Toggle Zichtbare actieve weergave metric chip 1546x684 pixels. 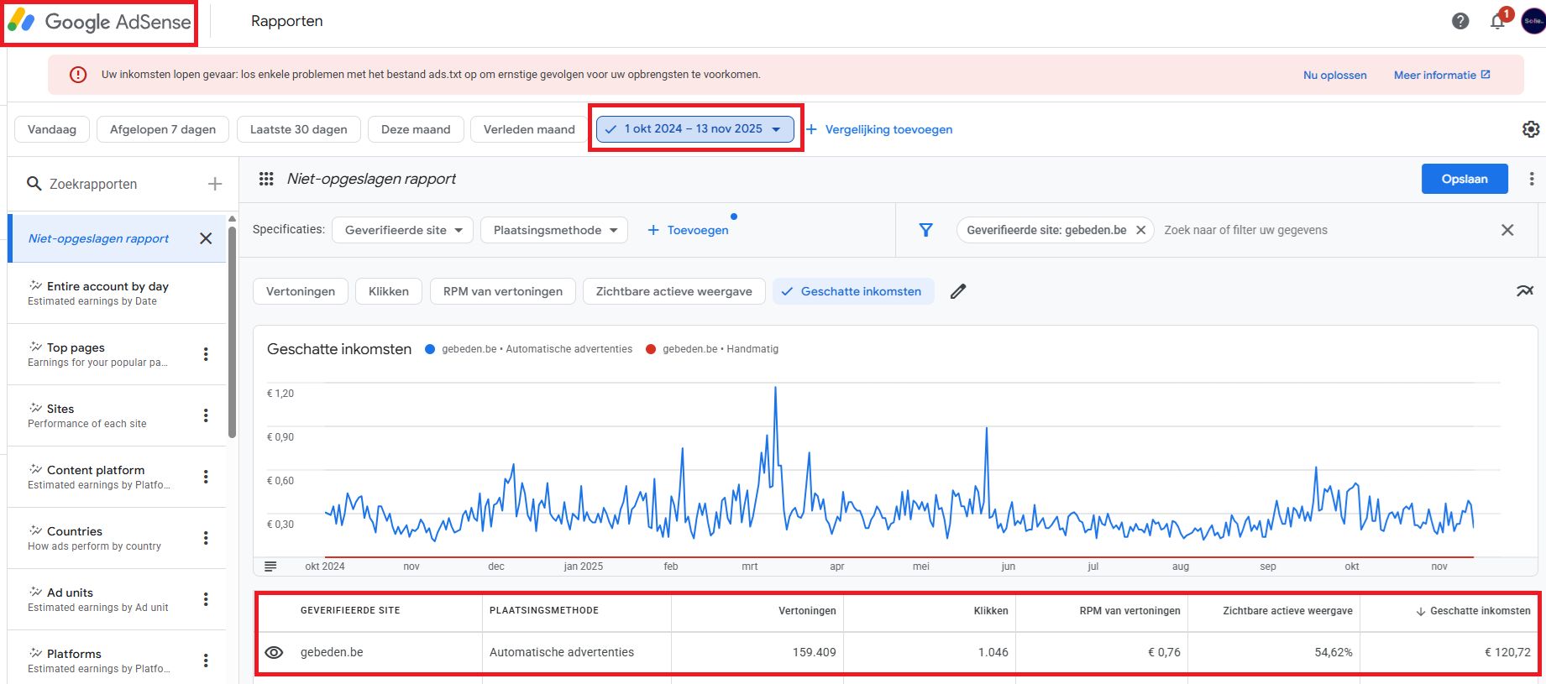674,291
